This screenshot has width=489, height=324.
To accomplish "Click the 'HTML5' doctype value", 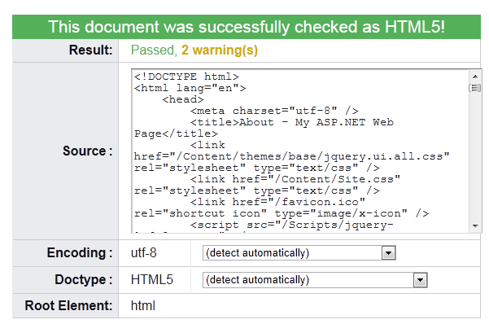I will (152, 280).
